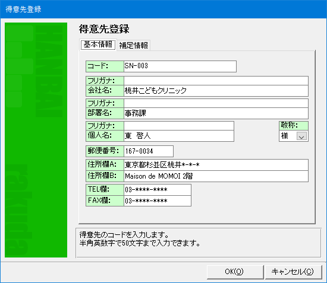Click the 住所欄A address field
This screenshot has height=283, width=327.
[x=216, y=165]
